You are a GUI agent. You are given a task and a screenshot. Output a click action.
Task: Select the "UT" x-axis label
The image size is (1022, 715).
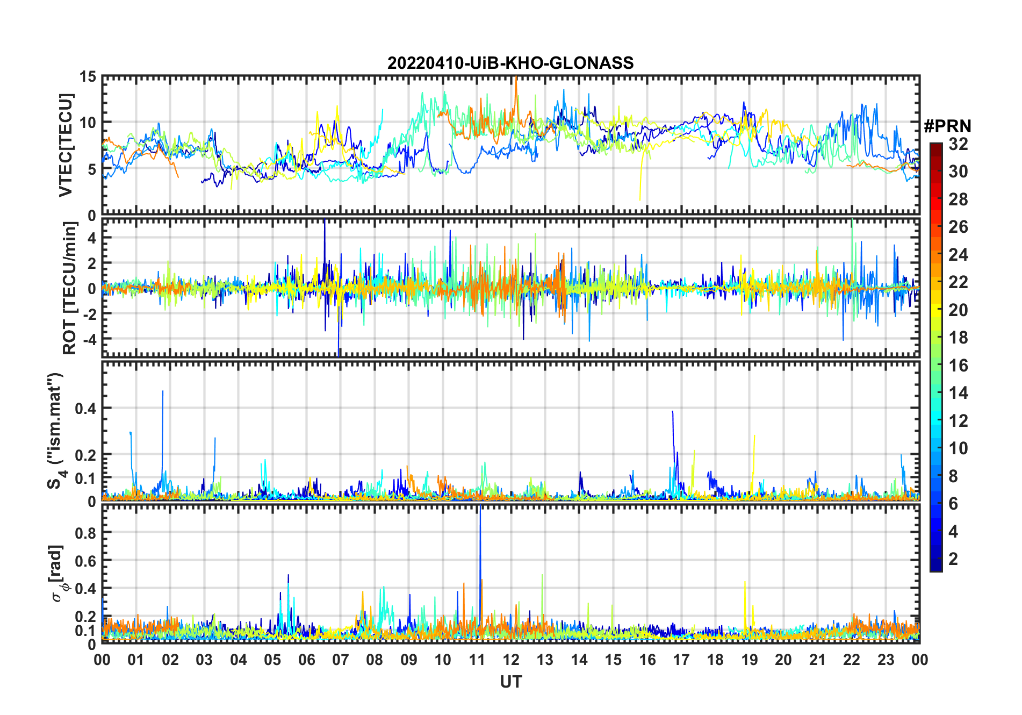pos(510,682)
